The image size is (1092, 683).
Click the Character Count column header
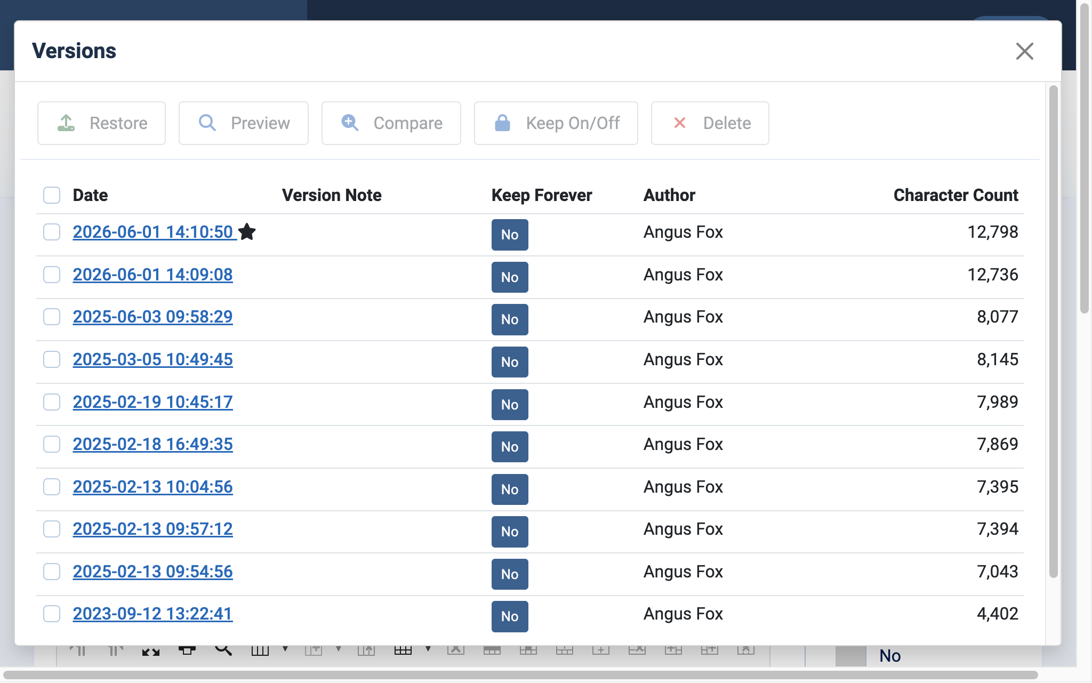(955, 195)
